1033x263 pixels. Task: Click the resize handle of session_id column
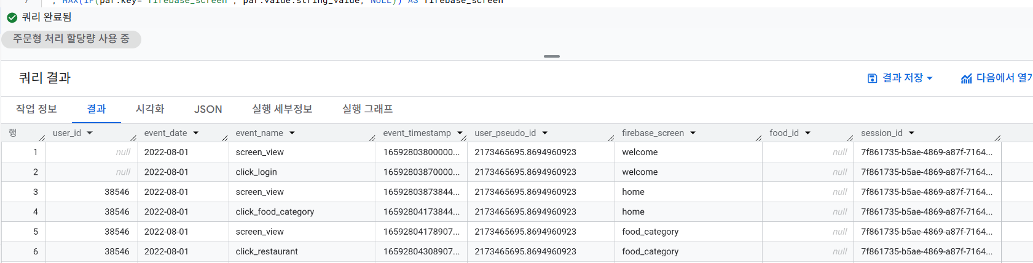pos(997,138)
